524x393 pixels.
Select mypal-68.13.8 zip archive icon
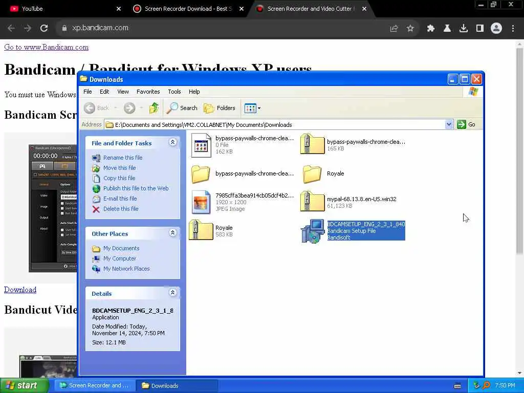pyautogui.click(x=312, y=202)
